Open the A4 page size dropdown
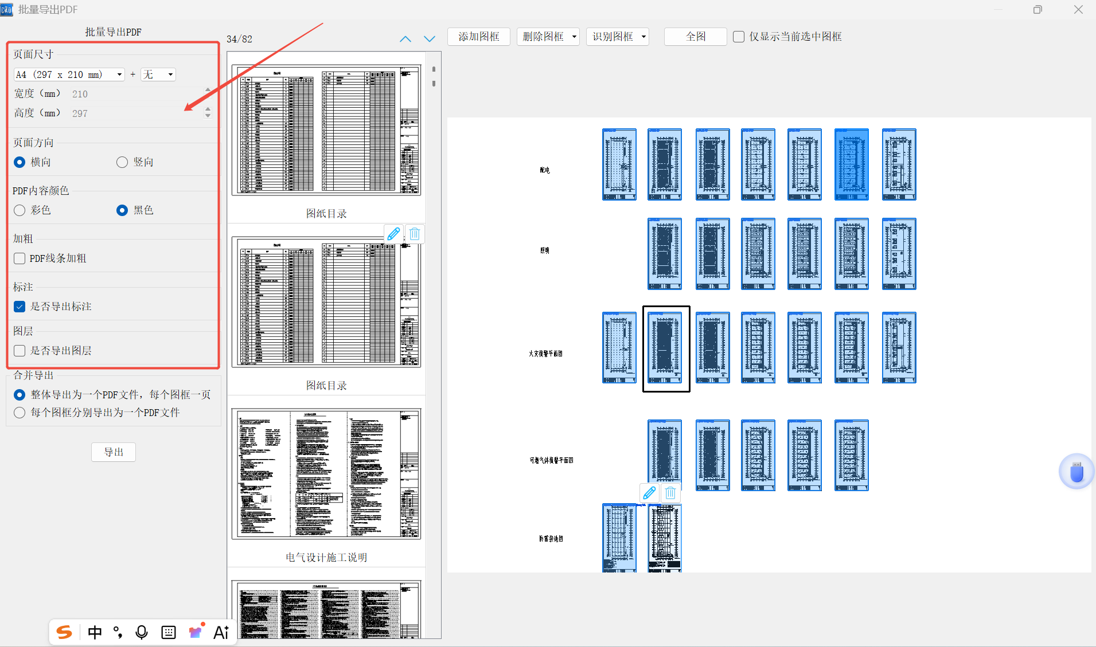Viewport: 1096px width, 647px height. 69,74
